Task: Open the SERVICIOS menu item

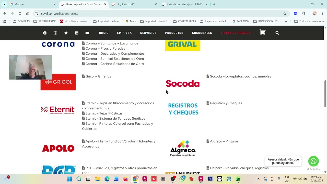Action: point(148,33)
